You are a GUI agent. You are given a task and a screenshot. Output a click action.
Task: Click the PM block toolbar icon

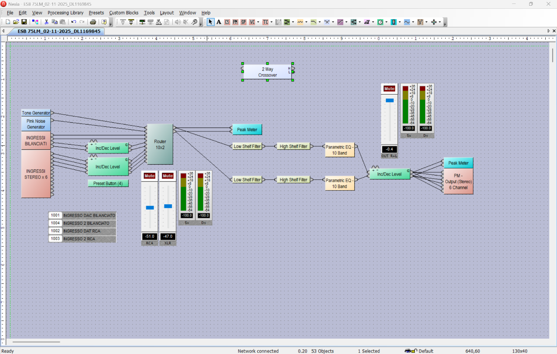pos(235,22)
